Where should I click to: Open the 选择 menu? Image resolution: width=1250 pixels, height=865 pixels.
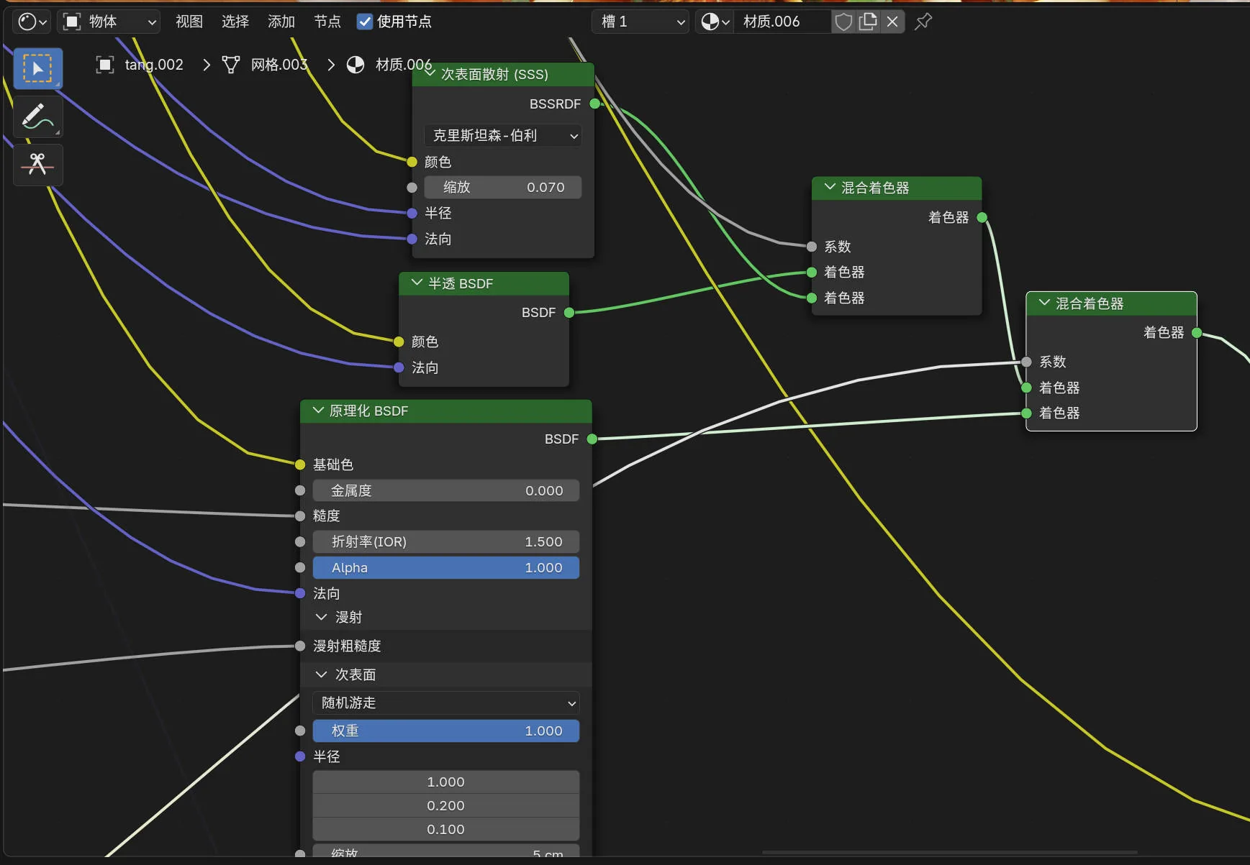(x=235, y=22)
